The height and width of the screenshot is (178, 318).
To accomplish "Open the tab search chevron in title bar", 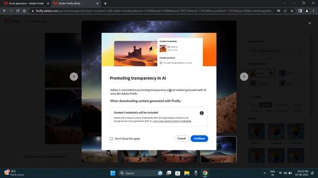I will coord(285,3).
